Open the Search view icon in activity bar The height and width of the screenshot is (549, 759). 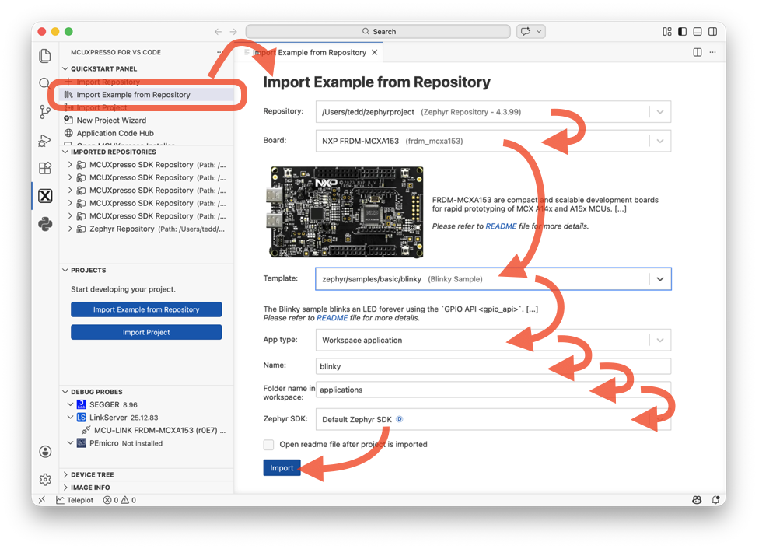click(44, 83)
